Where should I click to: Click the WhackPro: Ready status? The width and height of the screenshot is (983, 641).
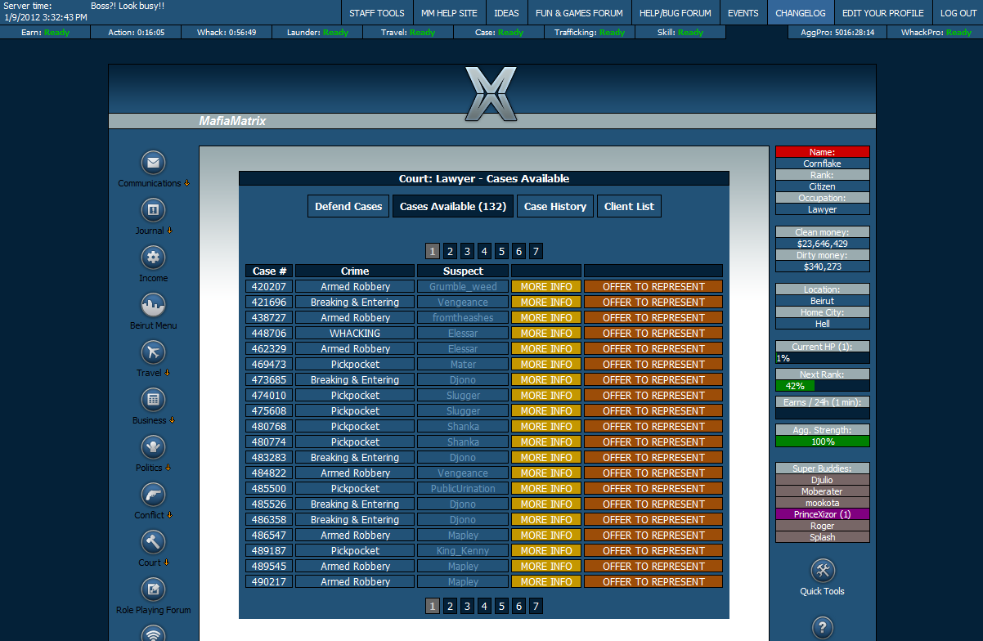pos(936,32)
